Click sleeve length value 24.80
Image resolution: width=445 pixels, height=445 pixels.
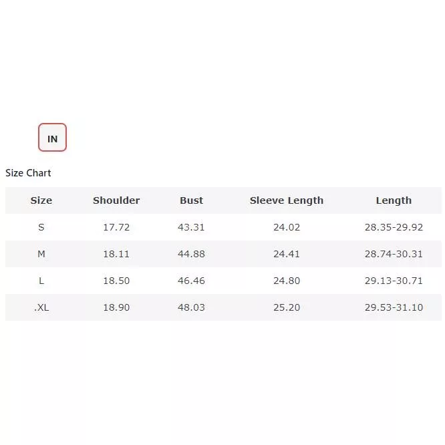pyautogui.click(x=287, y=281)
